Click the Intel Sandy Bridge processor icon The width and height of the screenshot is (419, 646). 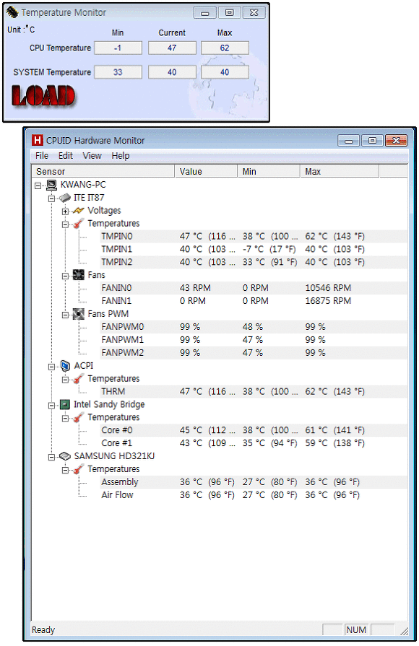65,405
